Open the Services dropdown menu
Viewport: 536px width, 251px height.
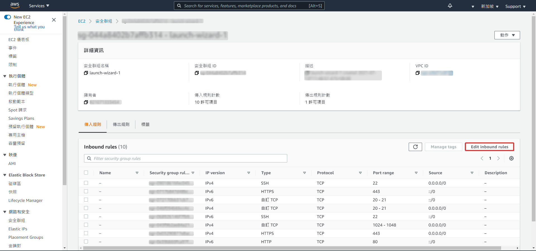pos(39,6)
